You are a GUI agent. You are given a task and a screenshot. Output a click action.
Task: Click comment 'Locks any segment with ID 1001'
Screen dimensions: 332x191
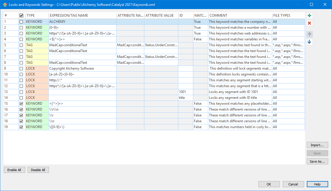click(x=240, y=92)
